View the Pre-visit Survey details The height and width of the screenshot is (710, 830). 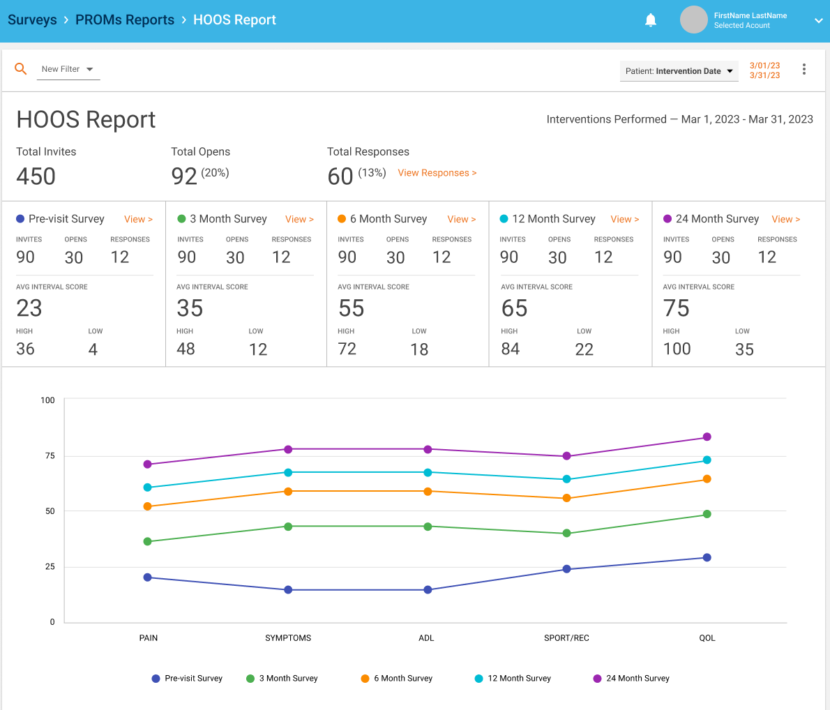point(138,219)
